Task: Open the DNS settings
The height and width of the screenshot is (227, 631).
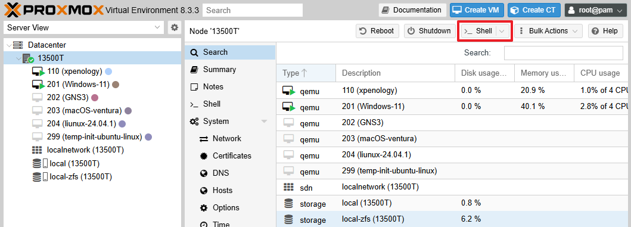Action: (230, 173)
